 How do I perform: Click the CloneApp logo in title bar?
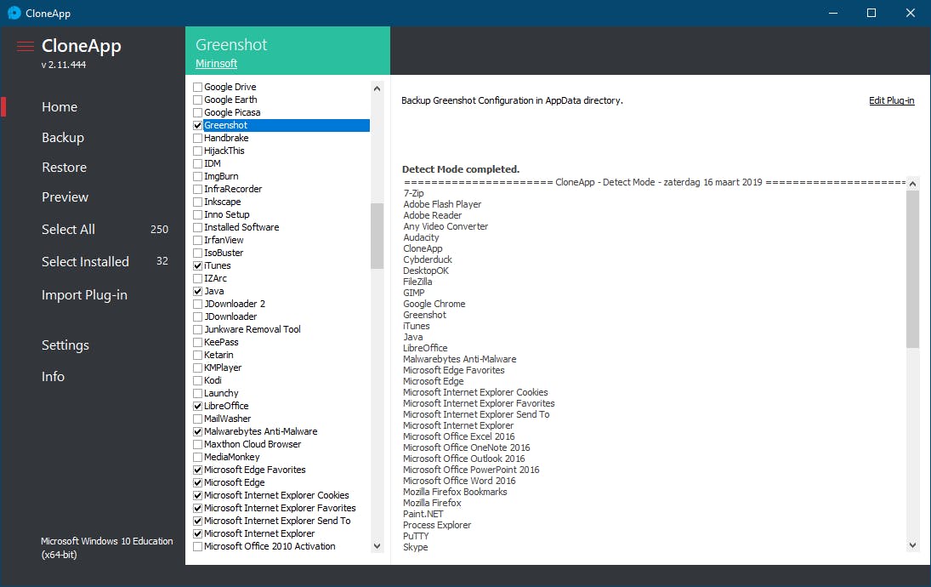14,13
